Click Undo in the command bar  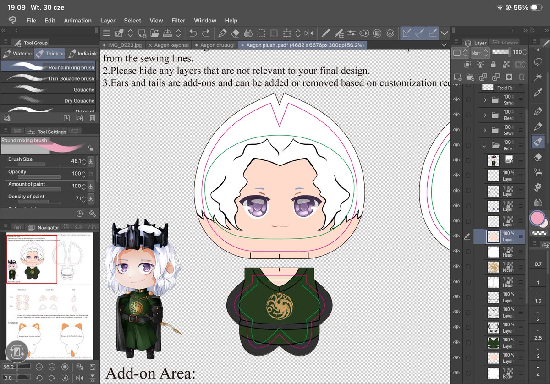(193, 33)
